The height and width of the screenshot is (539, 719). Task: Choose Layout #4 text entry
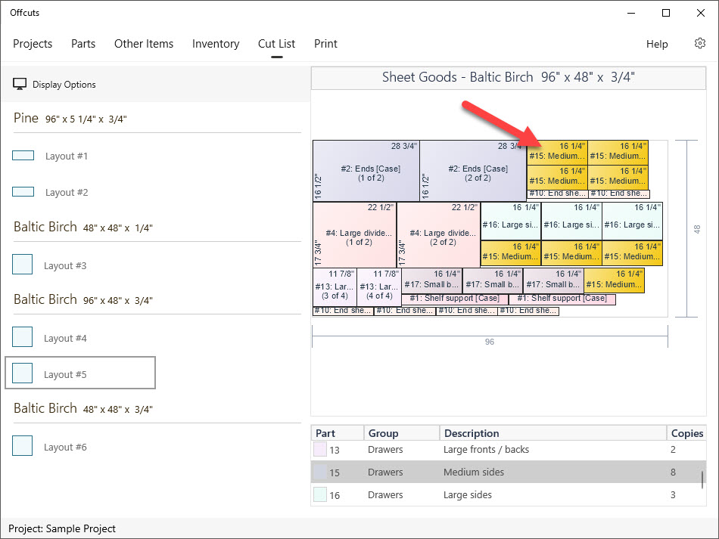[65, 339]
